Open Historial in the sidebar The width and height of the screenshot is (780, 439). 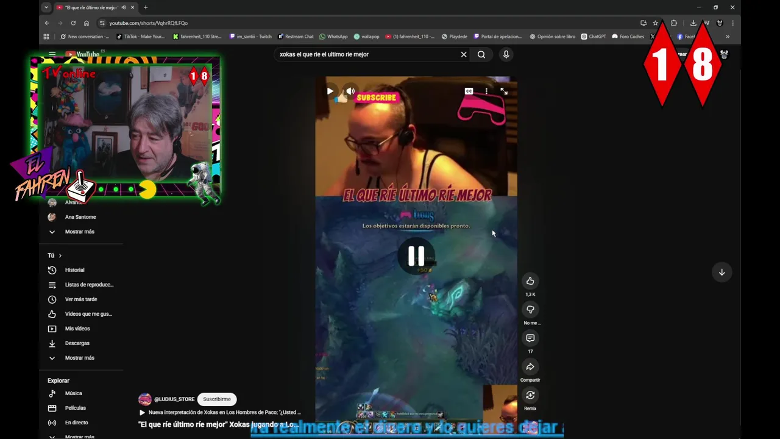[75, 270]
